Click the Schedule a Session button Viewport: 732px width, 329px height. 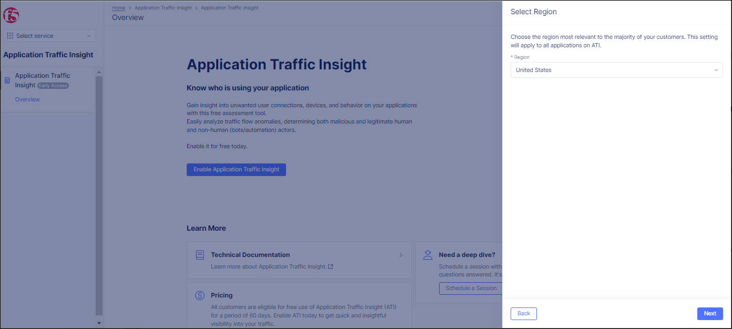471,288
